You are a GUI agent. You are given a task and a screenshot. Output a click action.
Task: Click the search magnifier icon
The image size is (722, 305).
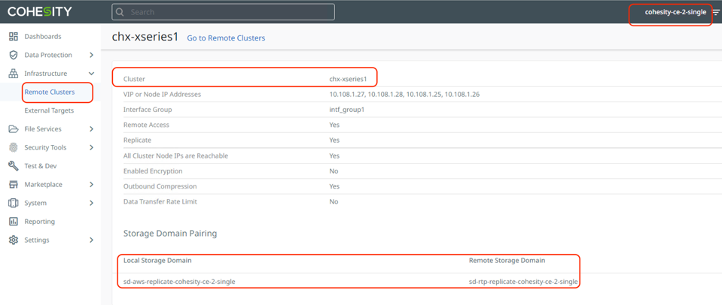(120, 12)
